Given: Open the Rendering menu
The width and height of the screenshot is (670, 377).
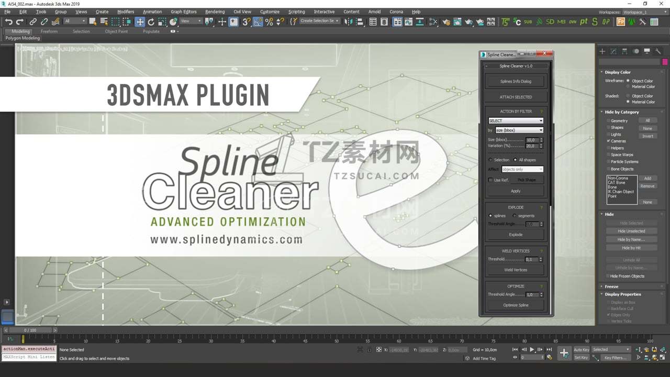Looking at the screenshot, I should click(215, 12).
